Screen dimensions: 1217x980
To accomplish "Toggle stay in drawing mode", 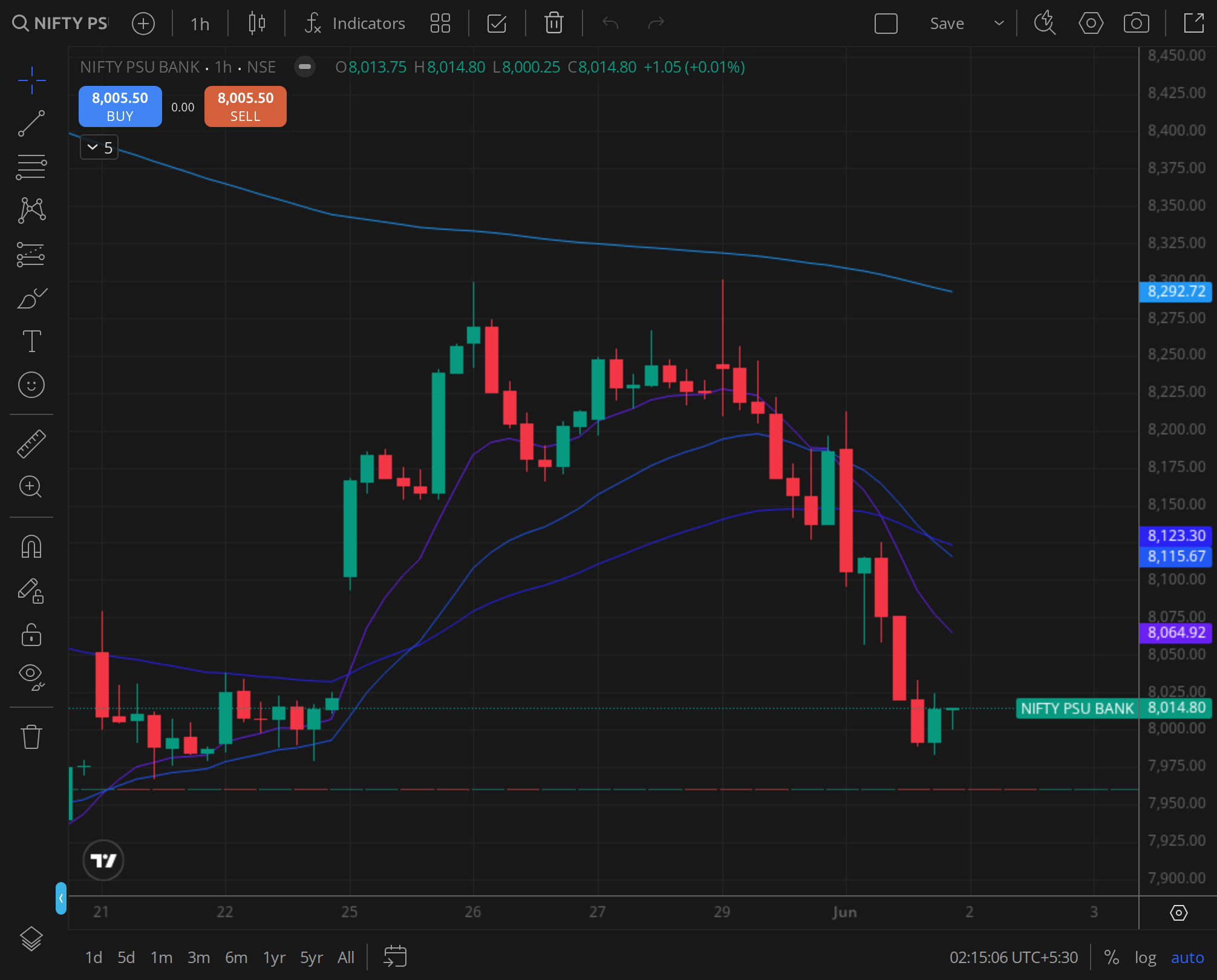I will [31, 591].
